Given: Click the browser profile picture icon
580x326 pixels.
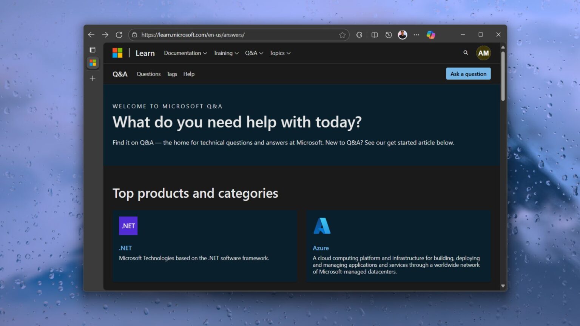Looking at the screenshot, I should pyautogui.click(x=402, y=35).
